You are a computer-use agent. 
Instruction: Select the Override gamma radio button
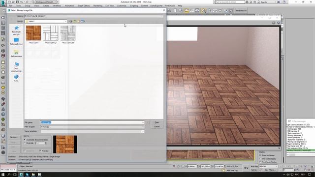pyautogui.click(x=25, y=143)
